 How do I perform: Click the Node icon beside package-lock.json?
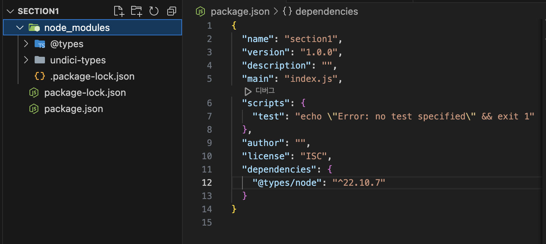[x=34, y=93]
